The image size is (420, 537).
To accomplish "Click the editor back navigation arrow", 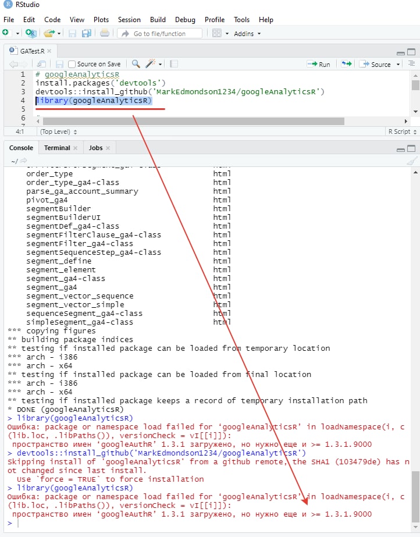I will point(14,64).
